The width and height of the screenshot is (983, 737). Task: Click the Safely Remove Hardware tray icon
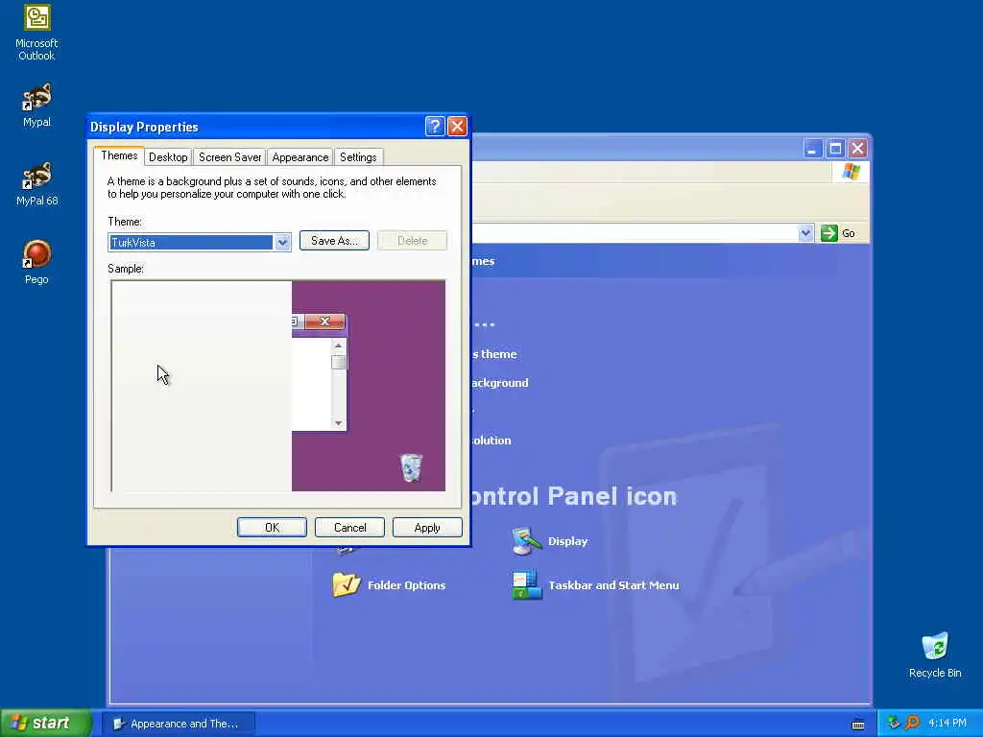pyautogui.click(x=894, y=724)
